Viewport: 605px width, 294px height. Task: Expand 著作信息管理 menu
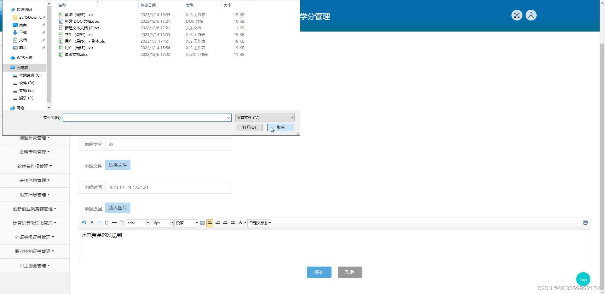click(x=35, y=180)
